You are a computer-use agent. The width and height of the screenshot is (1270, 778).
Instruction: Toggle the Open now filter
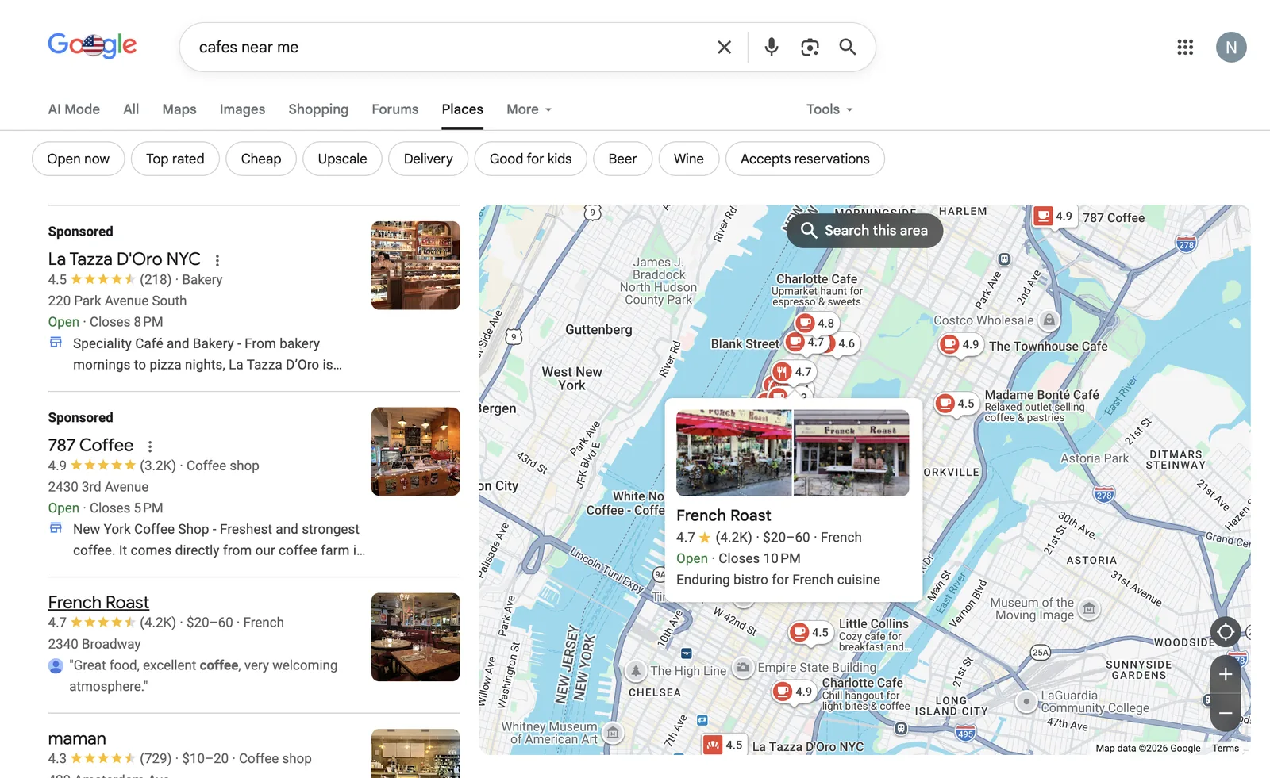pos(79,159)
